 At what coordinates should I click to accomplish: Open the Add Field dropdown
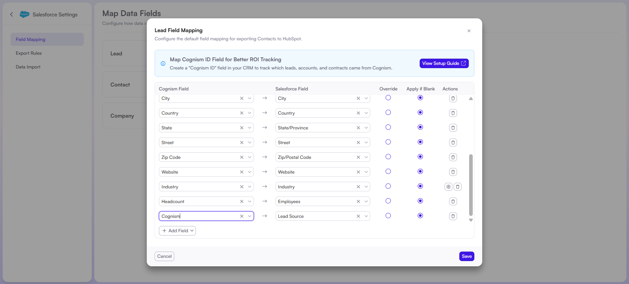pyautogui.click(x=177, y=231)
